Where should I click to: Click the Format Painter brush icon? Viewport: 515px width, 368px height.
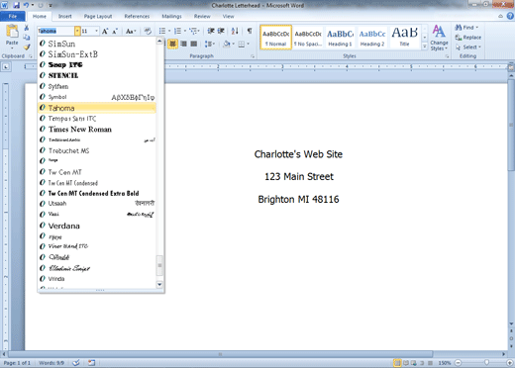click(x=27, y=47)
